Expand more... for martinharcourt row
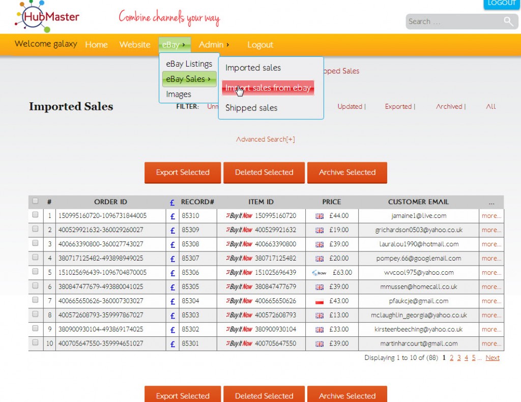Screen dimensions: 521x402 491,343
